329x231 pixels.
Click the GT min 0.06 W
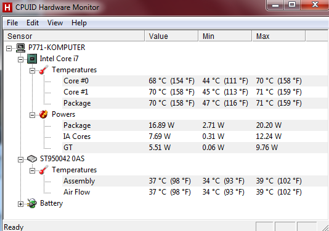(213, 148)
